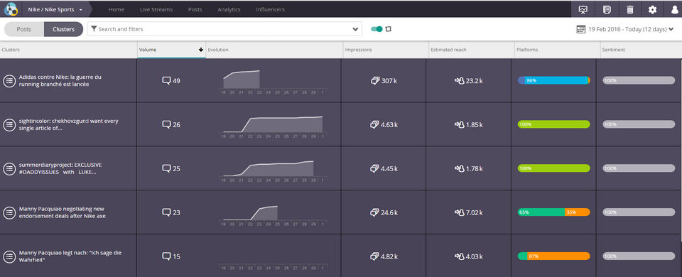This screenshot has height=277, width=682.
Task: Click the comment icon beside volume 49
Action: (x=166, y=81)
